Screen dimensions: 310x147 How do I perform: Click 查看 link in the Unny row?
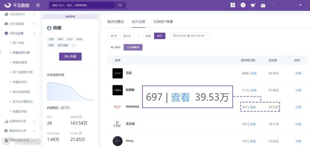click(253, 141)
